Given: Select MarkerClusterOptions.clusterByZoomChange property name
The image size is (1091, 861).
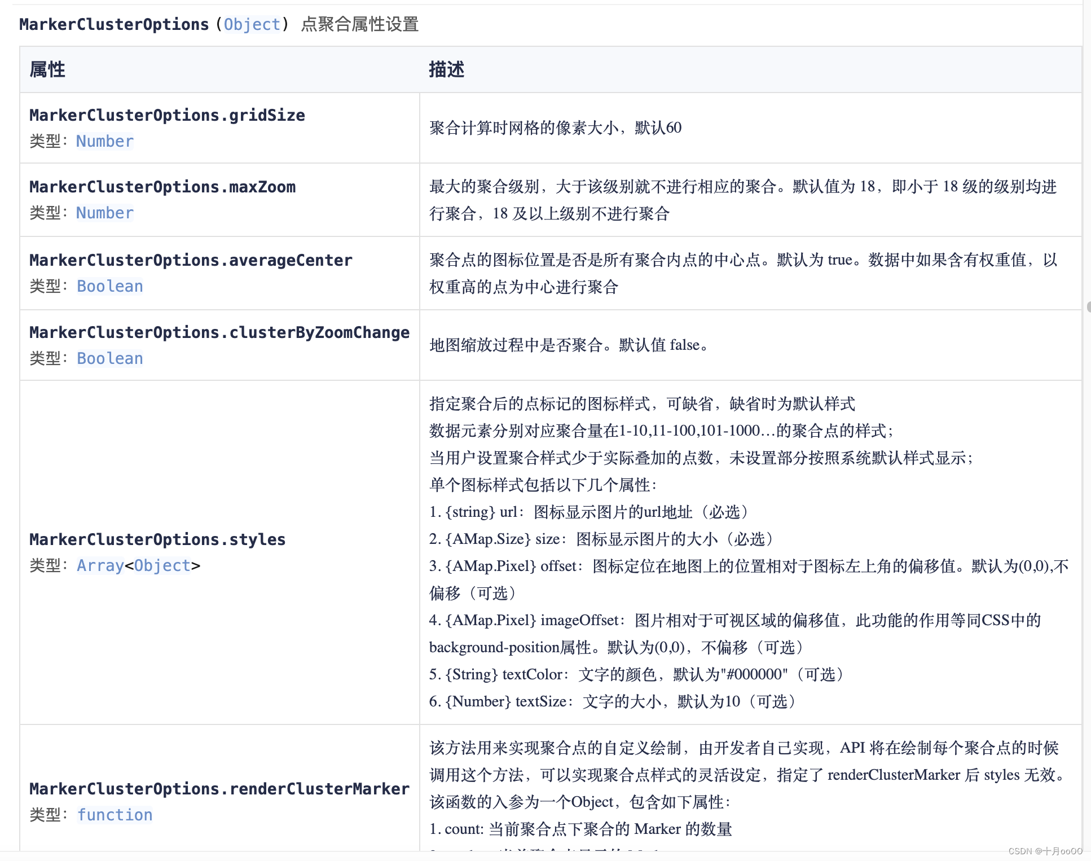Looking at the screenshot, I should pos(219,332).
